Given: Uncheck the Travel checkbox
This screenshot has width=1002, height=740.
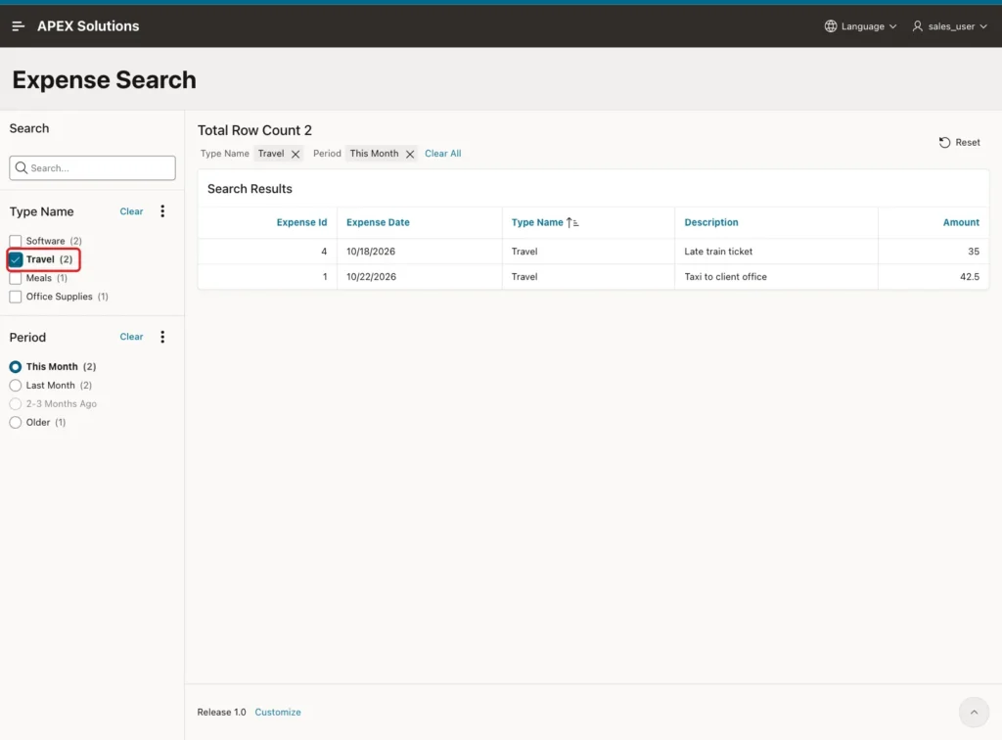Looking at the screenshot, I should coord(16,259).
